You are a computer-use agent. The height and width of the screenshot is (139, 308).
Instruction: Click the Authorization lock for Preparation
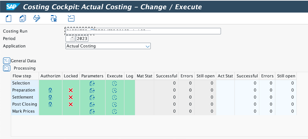pyautogui.click(x=50, y=90)
